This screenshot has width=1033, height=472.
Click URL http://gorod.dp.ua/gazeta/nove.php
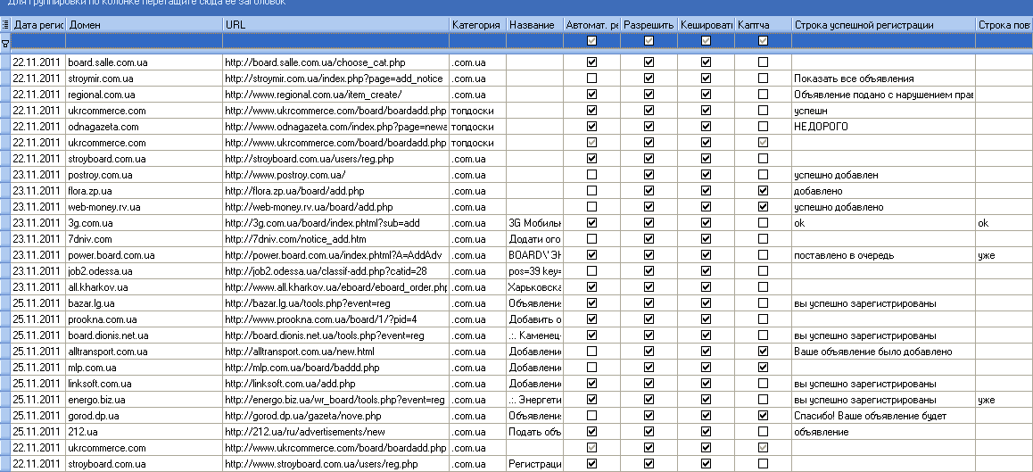coord(336,415)
